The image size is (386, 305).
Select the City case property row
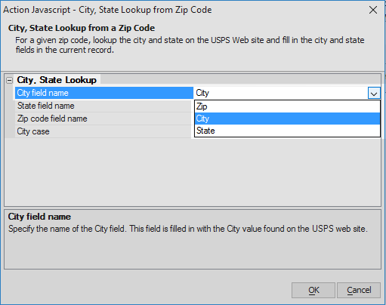coord(104,131)
